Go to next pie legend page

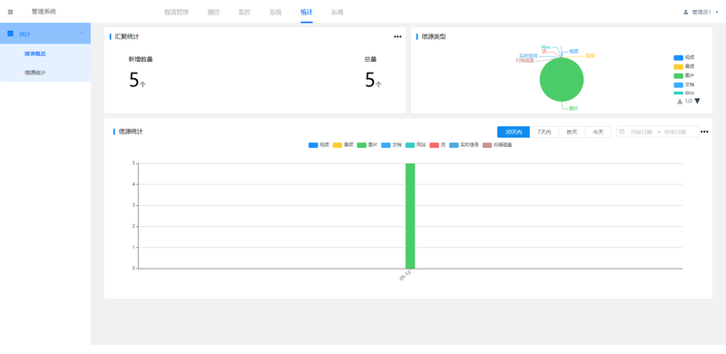pos(697,101)
